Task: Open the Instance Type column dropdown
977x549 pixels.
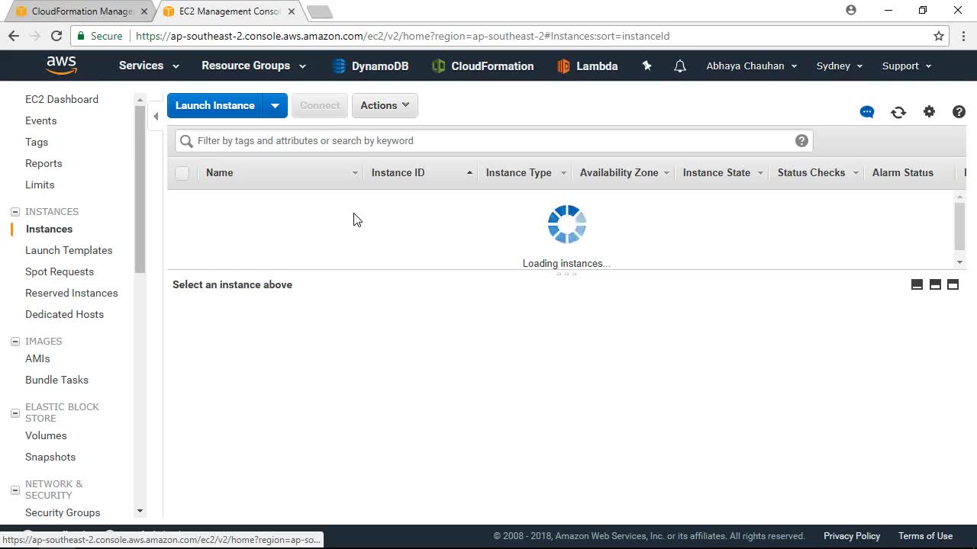Action: [x=563, y=173]
